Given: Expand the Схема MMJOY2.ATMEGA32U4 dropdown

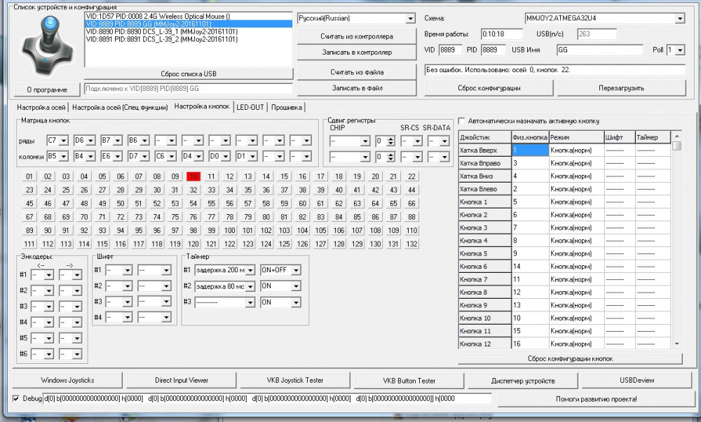Looking at the screenshot, I should pyautogui.click(x=679, y=18).
